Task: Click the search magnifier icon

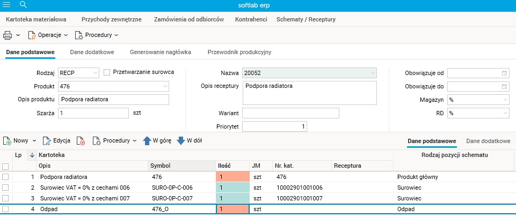Action: point(23,5)
